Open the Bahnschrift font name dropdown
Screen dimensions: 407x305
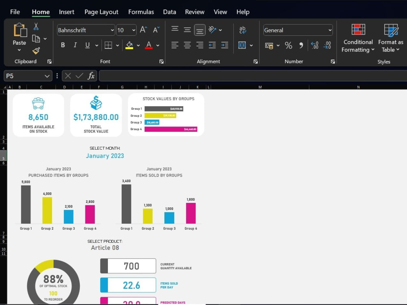coord(113,30)
